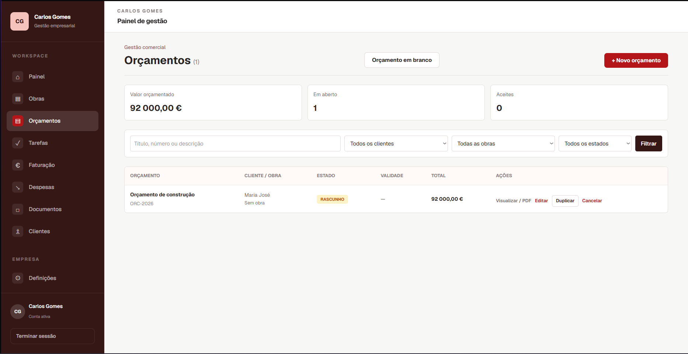Go to Orçamentos in the sidebar
This screenshot has height=354, width=688.
tap(52, 121)
